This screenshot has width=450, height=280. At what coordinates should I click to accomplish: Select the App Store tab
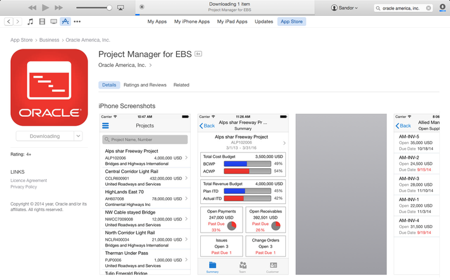[292, 21]
